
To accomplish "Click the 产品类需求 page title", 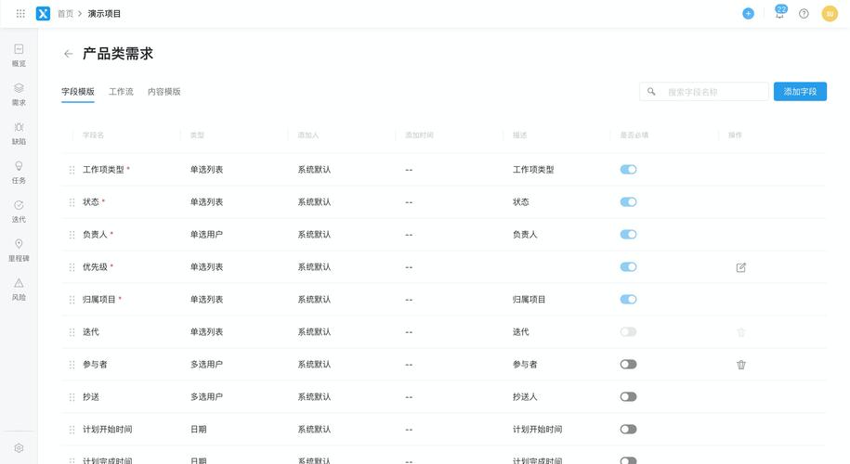I will tap(118, 54).
